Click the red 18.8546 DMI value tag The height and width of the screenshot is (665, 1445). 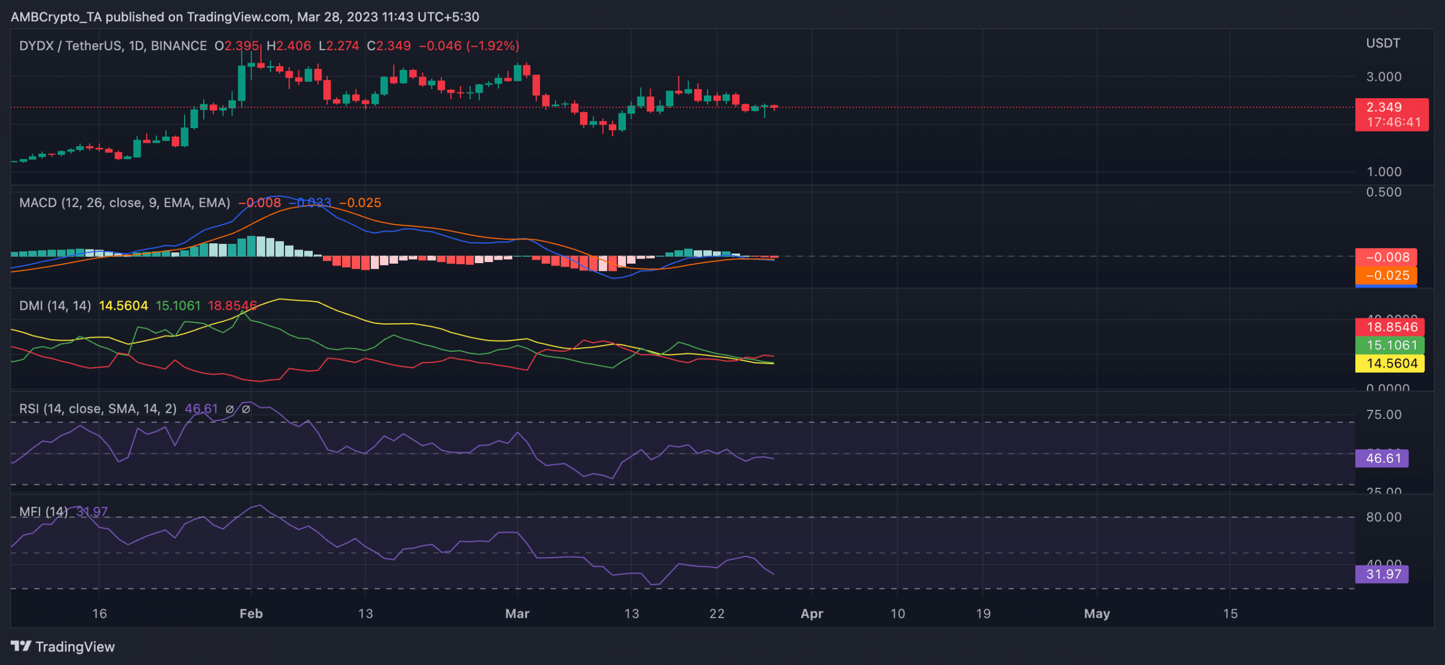[x=1389, y=327]
